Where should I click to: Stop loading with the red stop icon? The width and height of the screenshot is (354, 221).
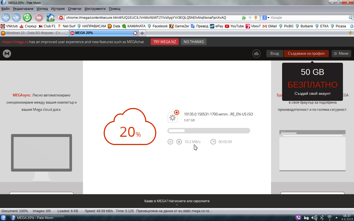click(x=39, y=17)
